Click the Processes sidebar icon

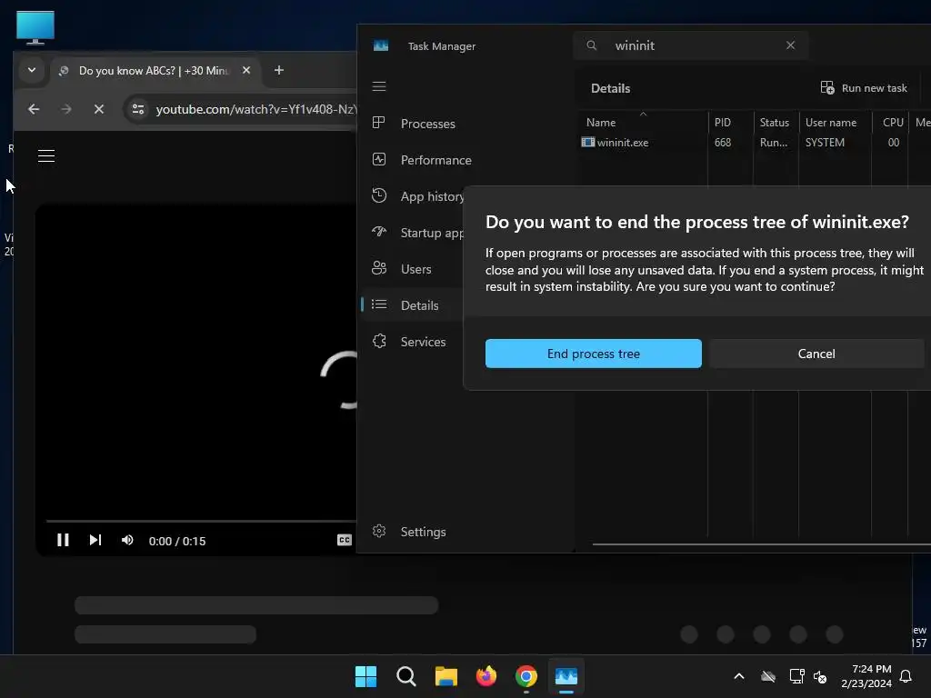[x=379, y=123]
